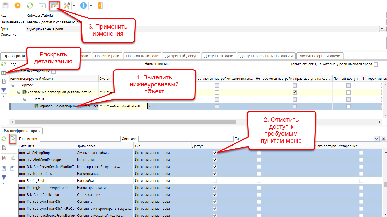This screenshot has width=387, height=217.
Task: Click the orange exit door icon
Action: [100, 5]
